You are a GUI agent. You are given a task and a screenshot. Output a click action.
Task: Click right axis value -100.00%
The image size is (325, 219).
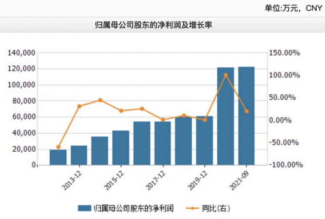click(x=286, y=165)
